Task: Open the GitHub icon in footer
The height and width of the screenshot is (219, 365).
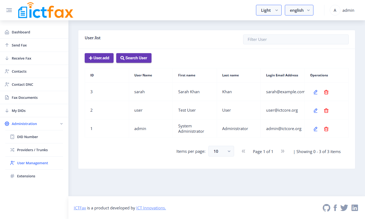Action: pos(327,208)
